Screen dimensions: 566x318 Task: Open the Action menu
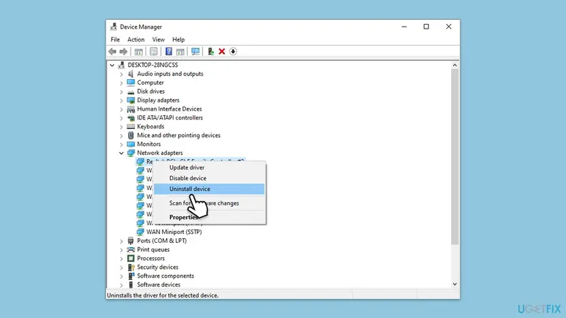pyautogui.click(x=136, y=40)
